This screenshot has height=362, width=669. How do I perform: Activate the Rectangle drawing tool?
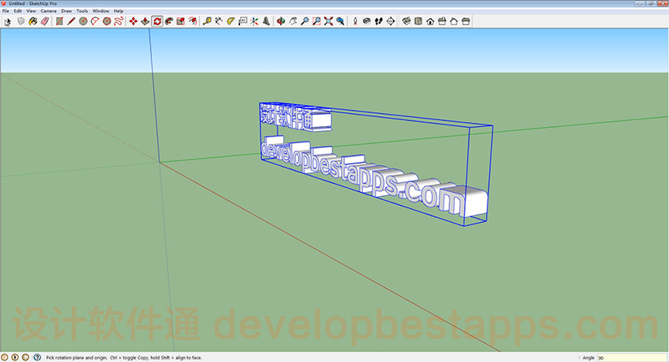(x=59, y=21)
